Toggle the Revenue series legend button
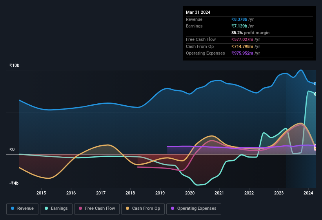The width and height of the screenshot is (322, 220). [22, 209]
